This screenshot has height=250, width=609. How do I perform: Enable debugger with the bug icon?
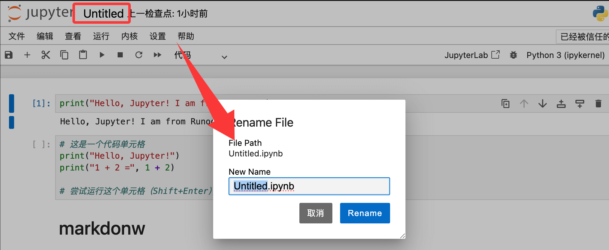point(513,55)
